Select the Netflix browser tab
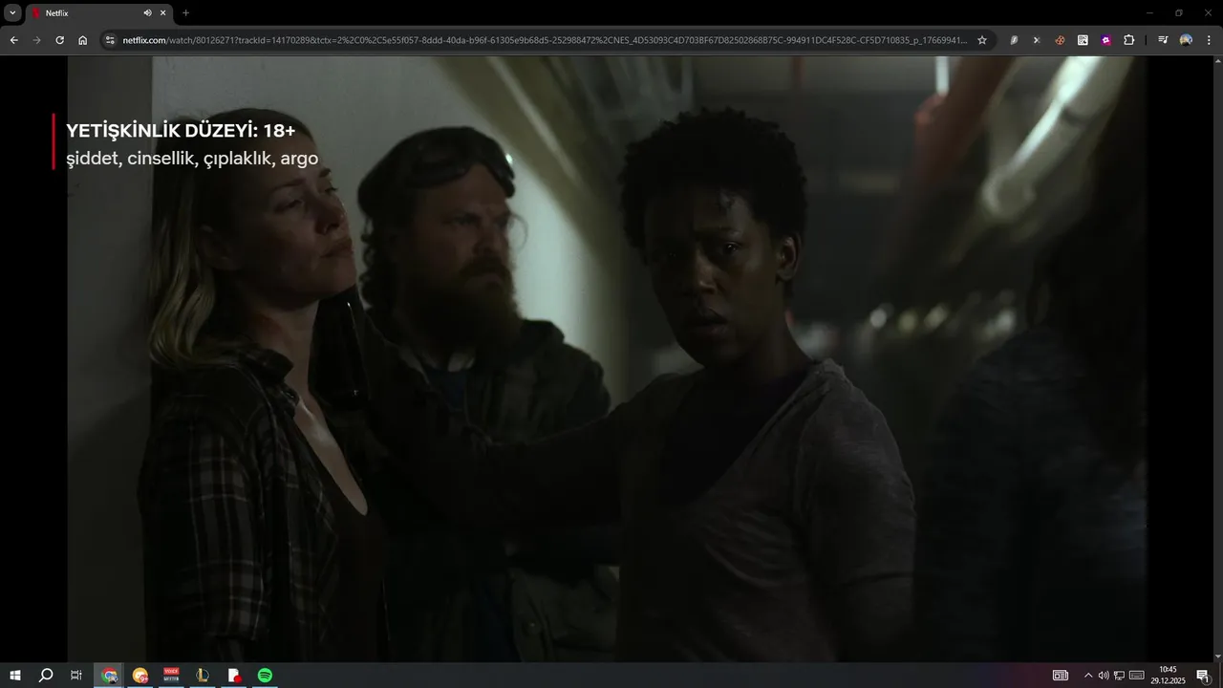This screenshot has width=1223, height=688. tap(98, 13)
